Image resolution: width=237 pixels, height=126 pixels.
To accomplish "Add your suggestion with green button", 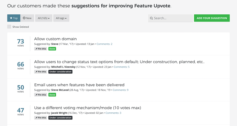I will (x=212, y=18).
